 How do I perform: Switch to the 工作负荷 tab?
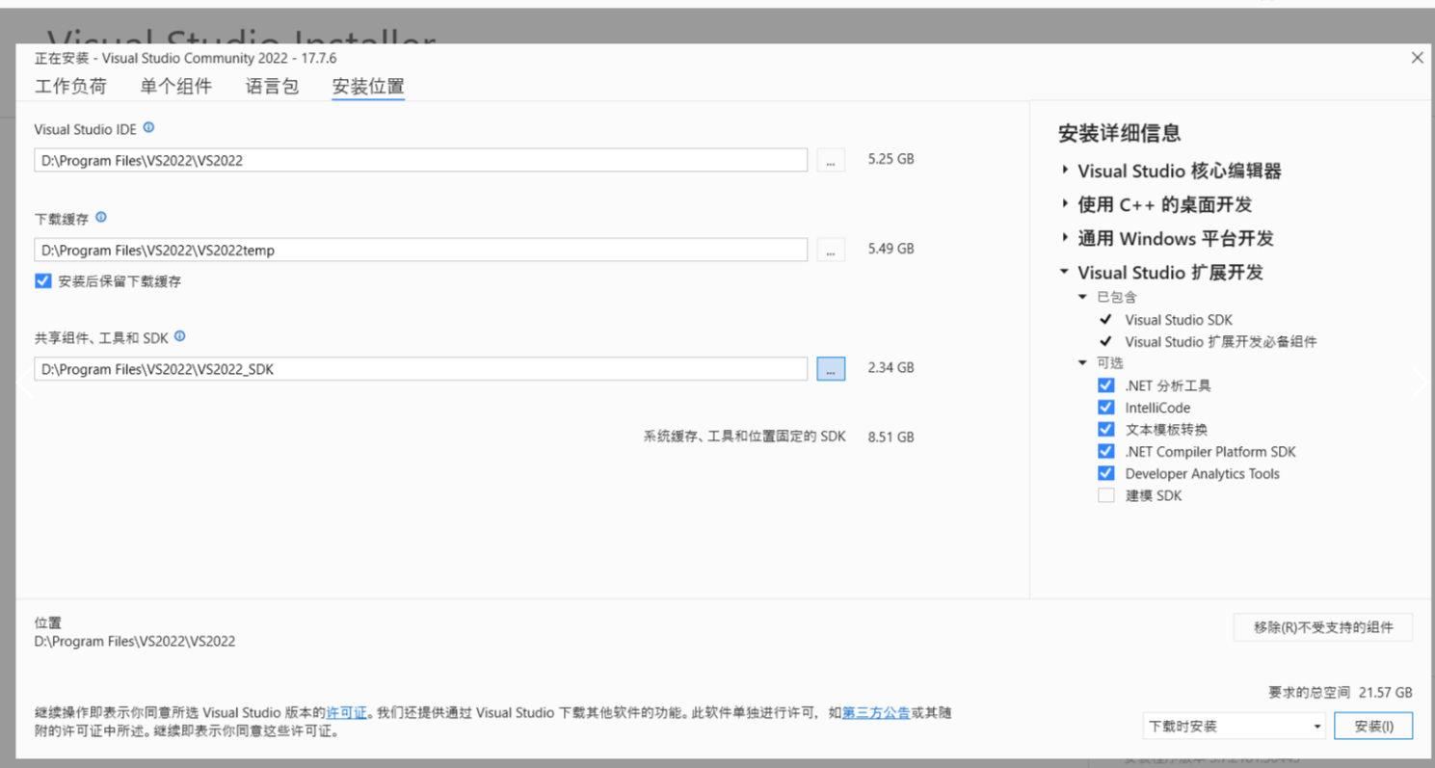coord(70,86)
